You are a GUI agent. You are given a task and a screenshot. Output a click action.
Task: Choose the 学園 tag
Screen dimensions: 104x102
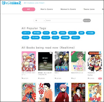coord(54,33)
